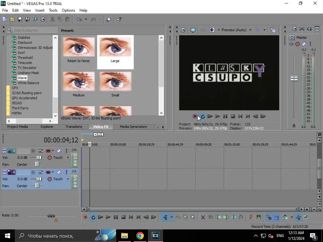Open the Tools menu
The image size is (323, 242).
(x=53, y=10)
